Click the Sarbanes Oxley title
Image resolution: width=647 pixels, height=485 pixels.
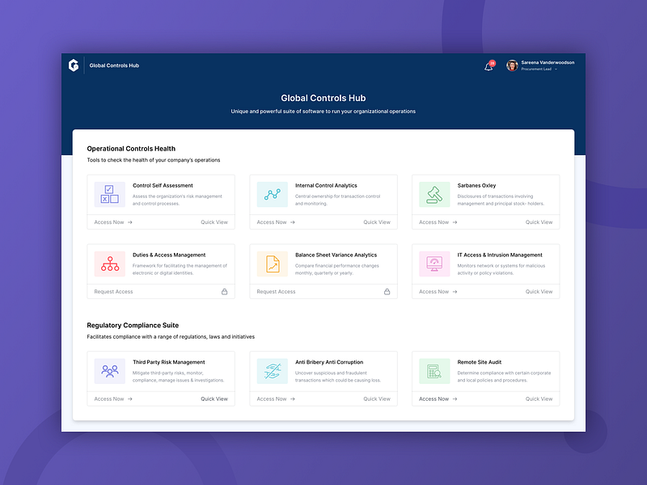click(x=476, y=186)
